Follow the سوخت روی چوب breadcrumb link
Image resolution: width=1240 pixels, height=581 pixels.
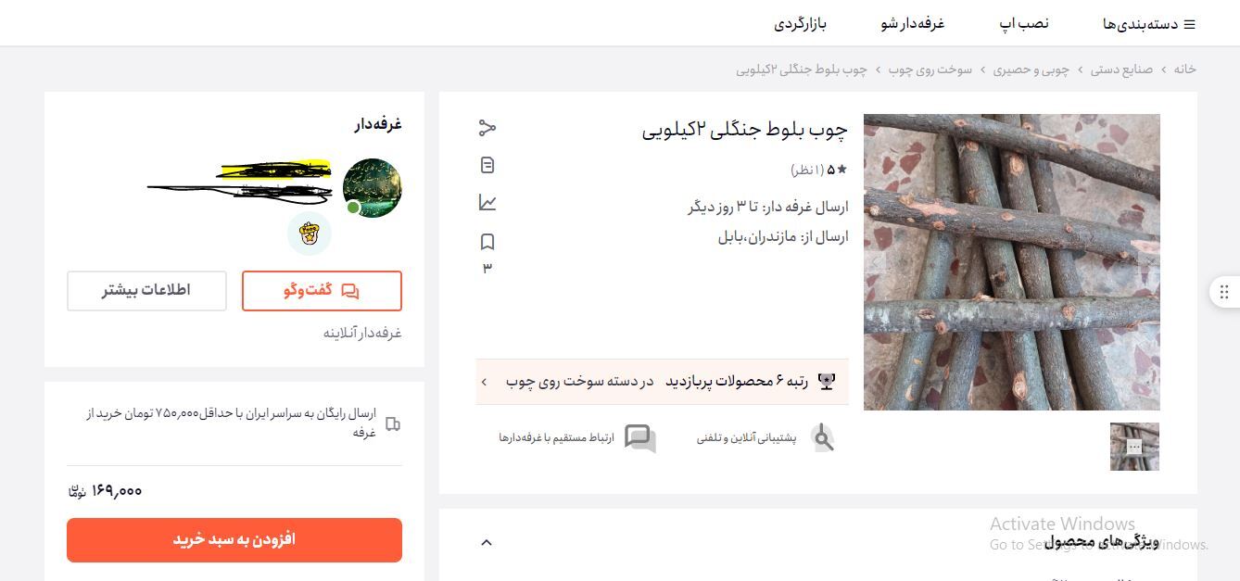point(930,69)
